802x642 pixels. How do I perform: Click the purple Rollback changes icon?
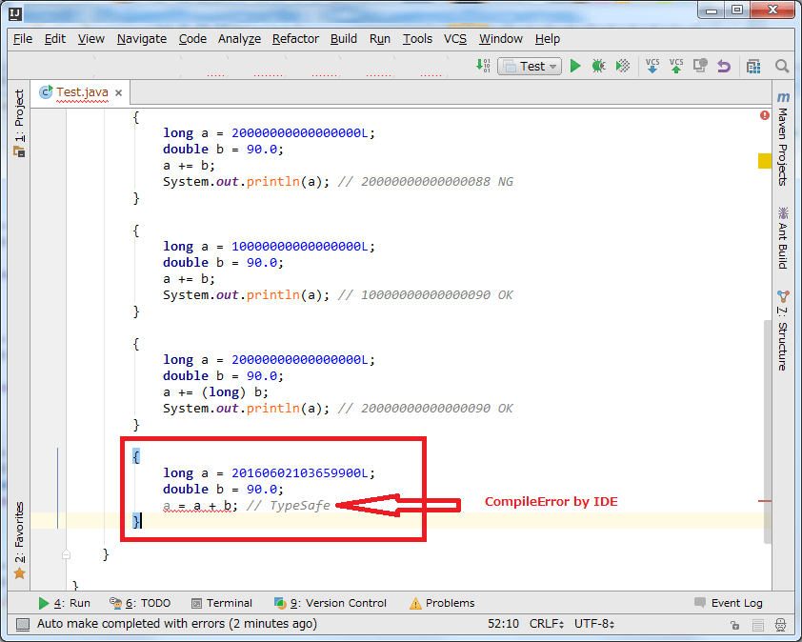coord(724,66)
